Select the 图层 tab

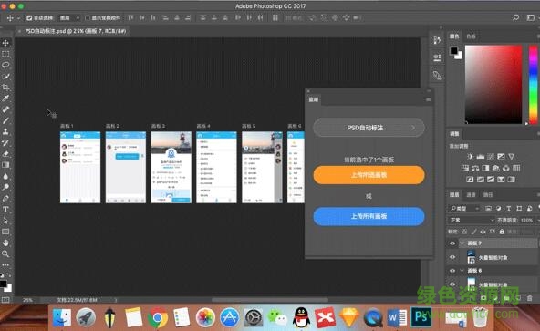[454, 195]
